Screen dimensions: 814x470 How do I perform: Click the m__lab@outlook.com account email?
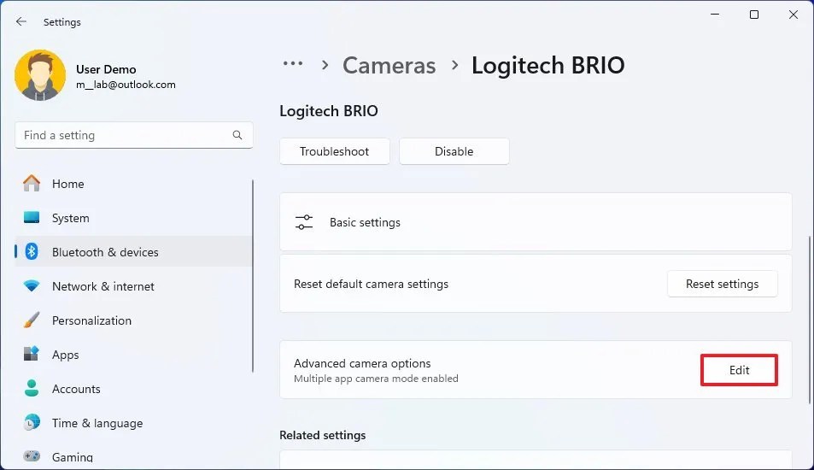point(126,85)
